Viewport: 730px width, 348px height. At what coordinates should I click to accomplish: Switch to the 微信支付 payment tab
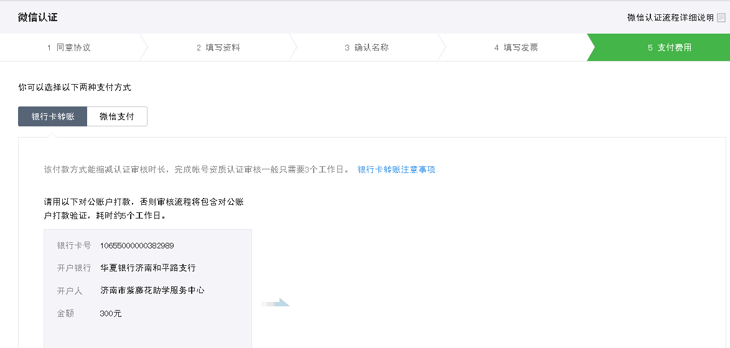[x=117, y=116]
